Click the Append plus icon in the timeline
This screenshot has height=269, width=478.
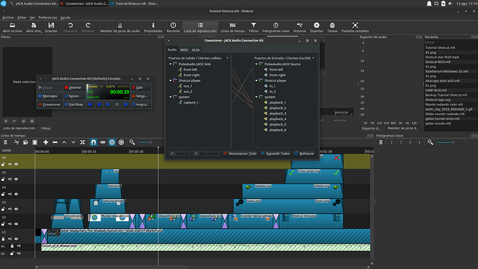click(x=46, y=142)
